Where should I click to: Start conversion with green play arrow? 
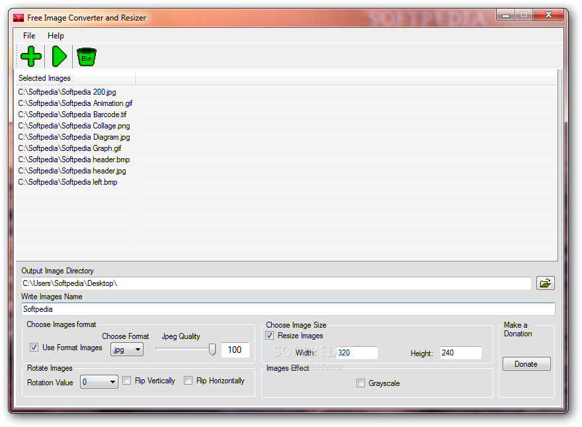59,56
